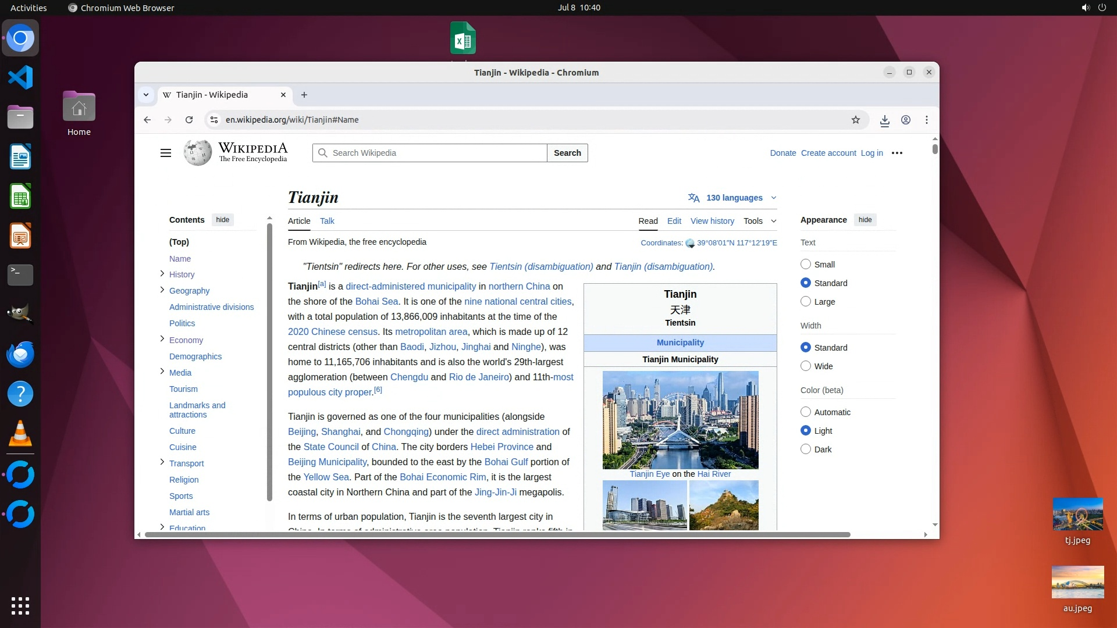1117x628 pixels.
Task: Click the coordinates globe map icon
Action: point(690,243)
